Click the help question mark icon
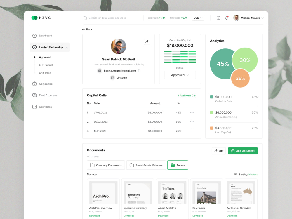Screen dimensions: 292x219 (218, 18)
